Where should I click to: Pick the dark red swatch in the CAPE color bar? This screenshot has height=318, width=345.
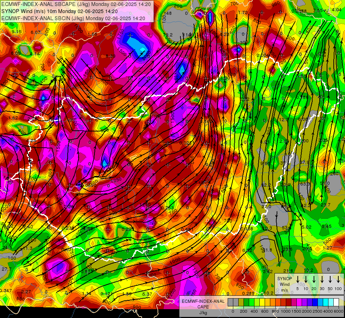click(289, 302)
